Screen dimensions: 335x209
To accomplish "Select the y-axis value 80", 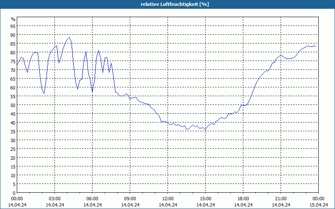I will 13,53.
